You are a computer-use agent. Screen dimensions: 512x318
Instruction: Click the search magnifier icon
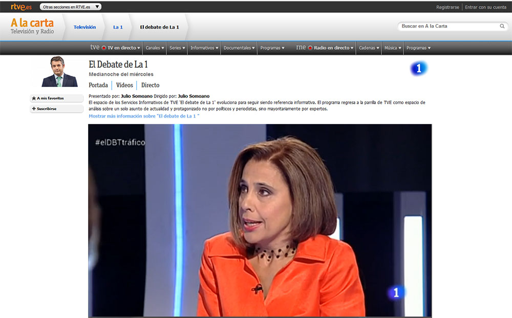coord(502,26)
